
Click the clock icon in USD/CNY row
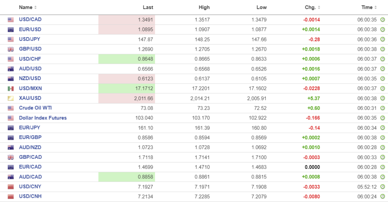point(382,187)
